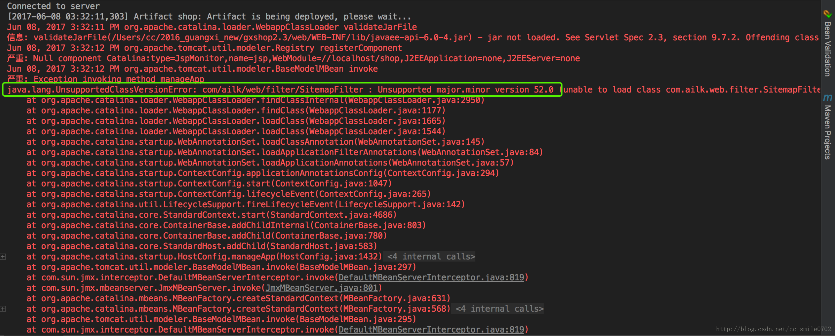
Task: Expand '<4 internal calls>' after HostConfig.java:1432
Action: pyautogui.click(x=431, y=257)
